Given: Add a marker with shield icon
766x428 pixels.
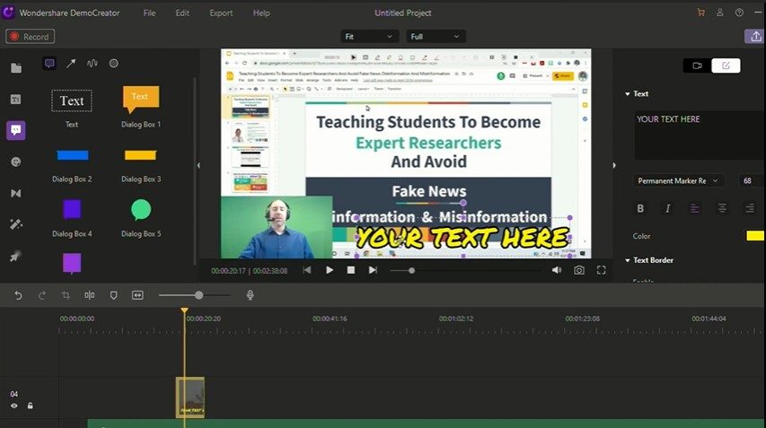Looking at the screenshot, I should (x=114, y=295).
